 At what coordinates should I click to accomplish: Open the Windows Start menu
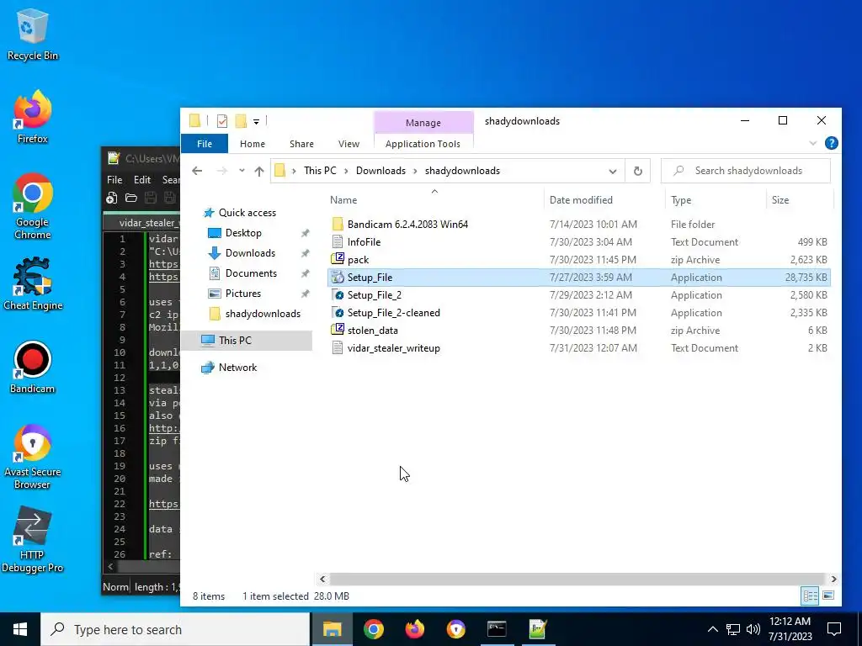(x=20, y=629)
